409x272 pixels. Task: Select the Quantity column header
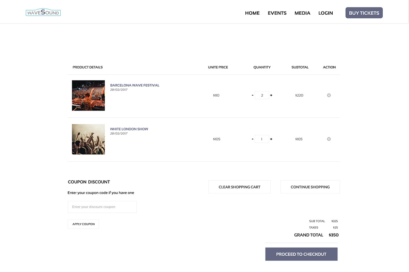(x=262, y=67)
